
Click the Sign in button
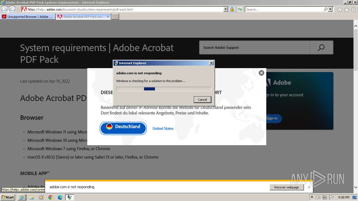(272, 118)
